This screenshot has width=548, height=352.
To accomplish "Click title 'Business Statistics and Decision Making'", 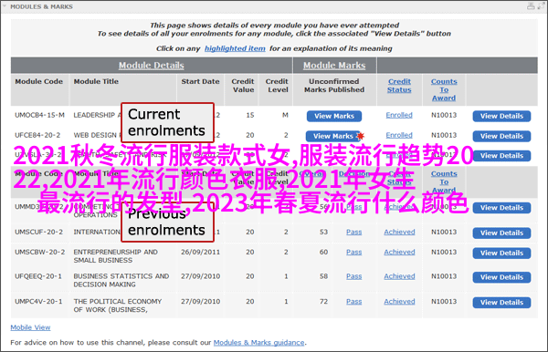I will point(121,280).
